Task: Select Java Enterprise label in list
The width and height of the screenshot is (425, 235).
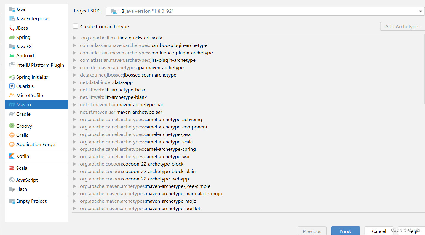Action: [x=32, y=18]
